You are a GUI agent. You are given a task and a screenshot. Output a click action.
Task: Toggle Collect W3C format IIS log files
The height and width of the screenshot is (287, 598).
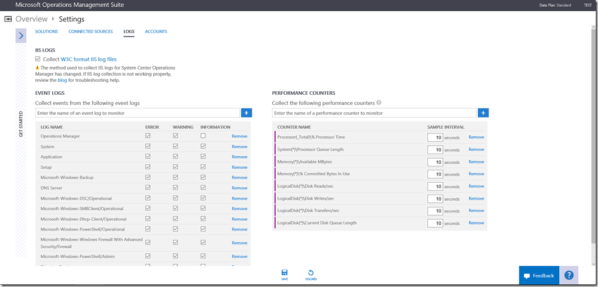coord(38,59)
